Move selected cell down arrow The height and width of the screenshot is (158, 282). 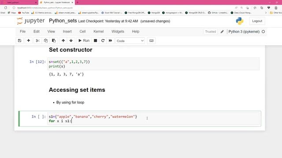point(71,41)
